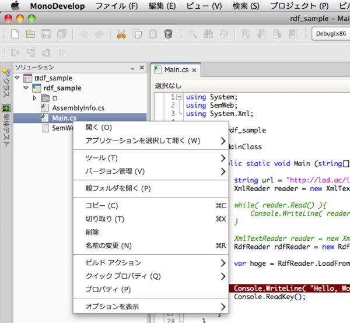
Task: Click the Undo arrow icon
Action: tap(84, 34)
